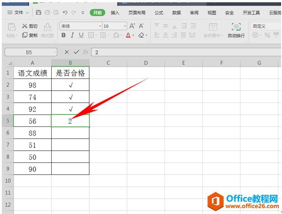This screenshot has height=214, width=282.
Task: Switch to the 公式 ribbon tab
Action: (159, 13)
